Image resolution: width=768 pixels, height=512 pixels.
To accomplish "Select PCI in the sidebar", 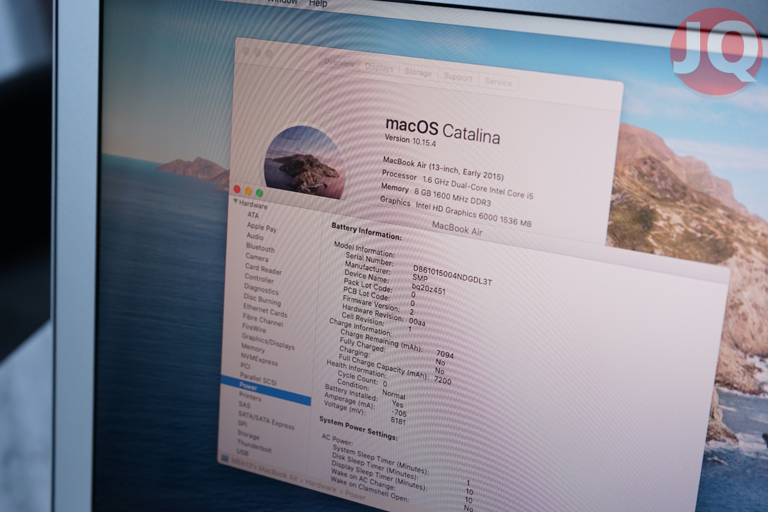I will tap(245, 366).
